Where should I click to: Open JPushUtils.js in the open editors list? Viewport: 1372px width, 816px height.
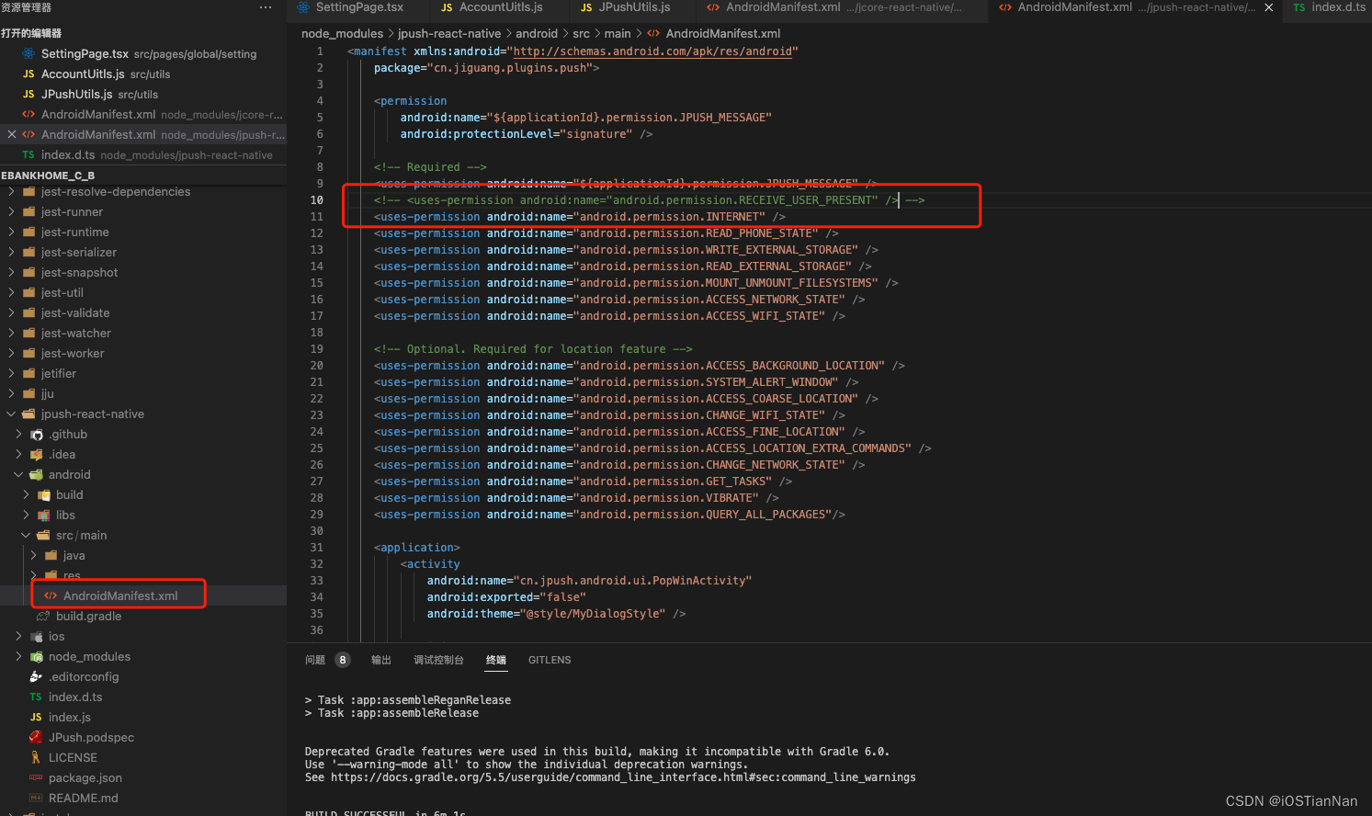click(x=143, y=95)
